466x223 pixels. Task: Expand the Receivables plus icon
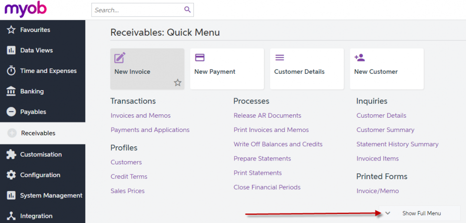12,133
